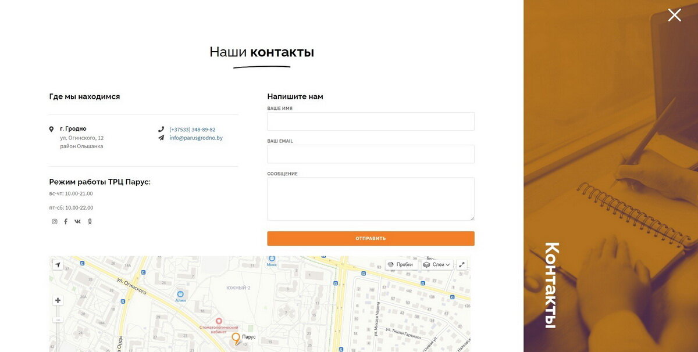
Task: Open the VK social icon
Action: pyautogui.click(x=77, y=221)
